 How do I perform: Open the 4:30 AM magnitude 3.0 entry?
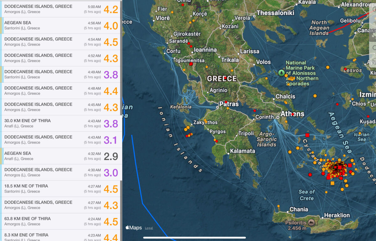click(x=61, y=172)
